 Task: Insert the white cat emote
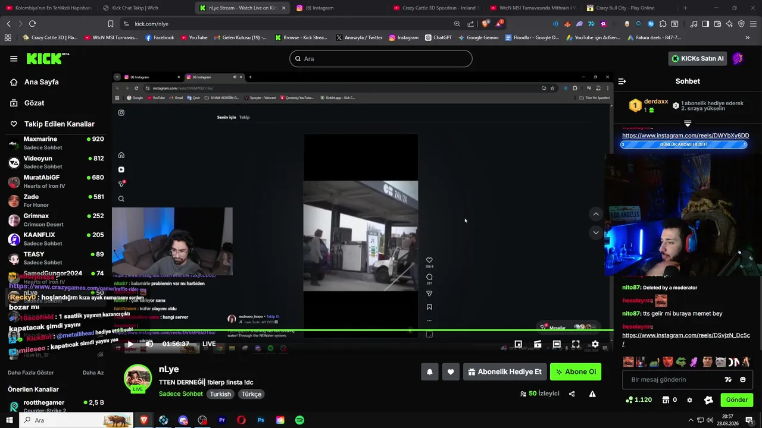pyautogui.click(x=721, y=361)
